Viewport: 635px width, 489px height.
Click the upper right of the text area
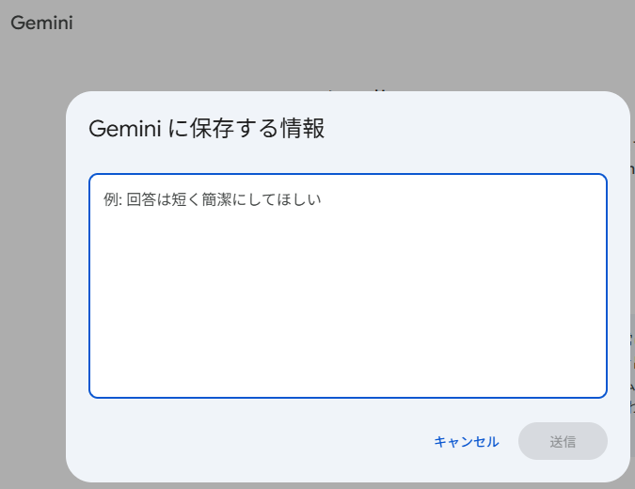coord(564,202)
